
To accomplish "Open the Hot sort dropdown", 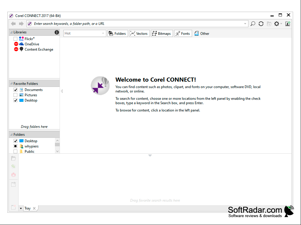I will click(85, 33).
